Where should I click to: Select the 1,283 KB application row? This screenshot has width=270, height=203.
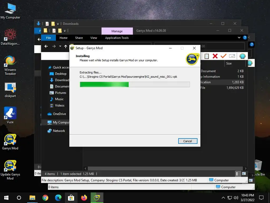pyautogui.click(x=222, y=82)
